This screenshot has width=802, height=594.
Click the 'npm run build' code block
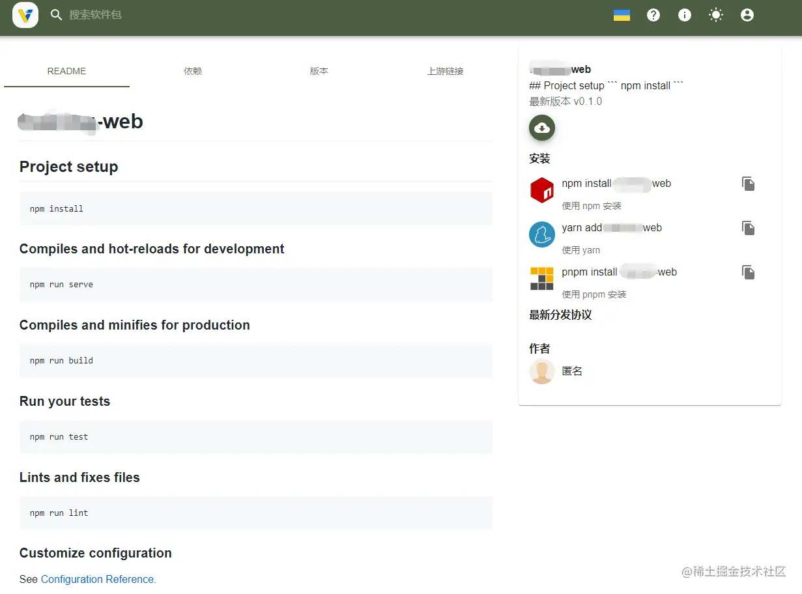(x=256, y=360)
